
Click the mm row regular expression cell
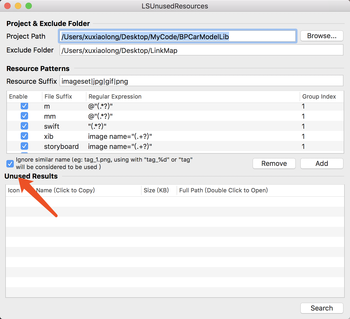[100, 116]
